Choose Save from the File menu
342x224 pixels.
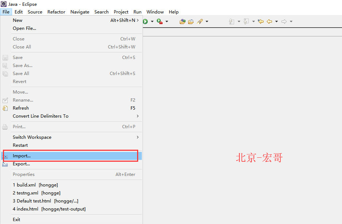click(71, 58)
